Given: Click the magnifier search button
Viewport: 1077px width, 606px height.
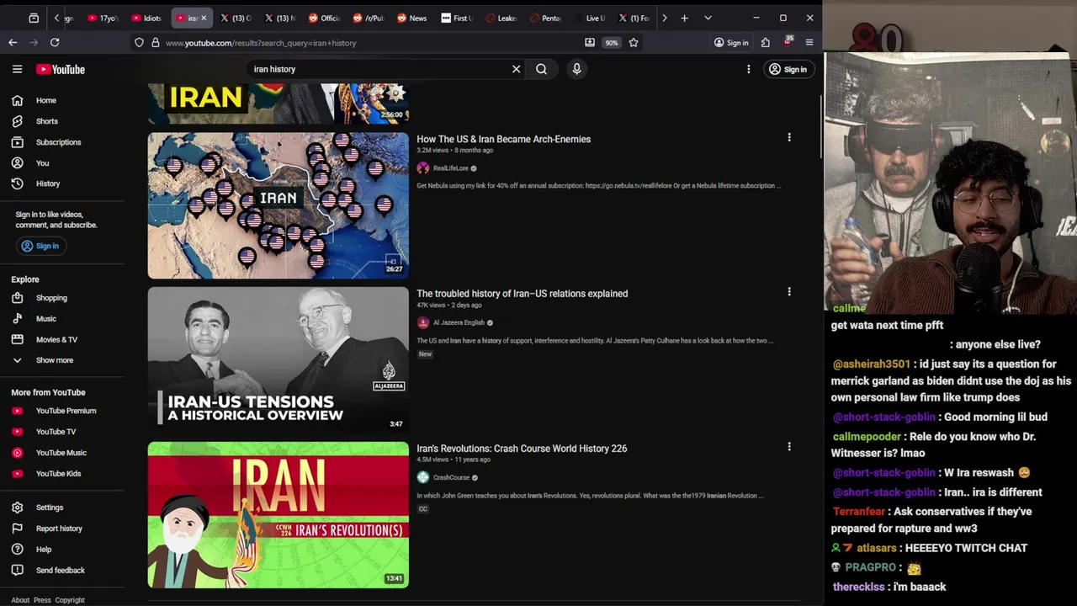Looking at the screenshot, I should 541,69.
